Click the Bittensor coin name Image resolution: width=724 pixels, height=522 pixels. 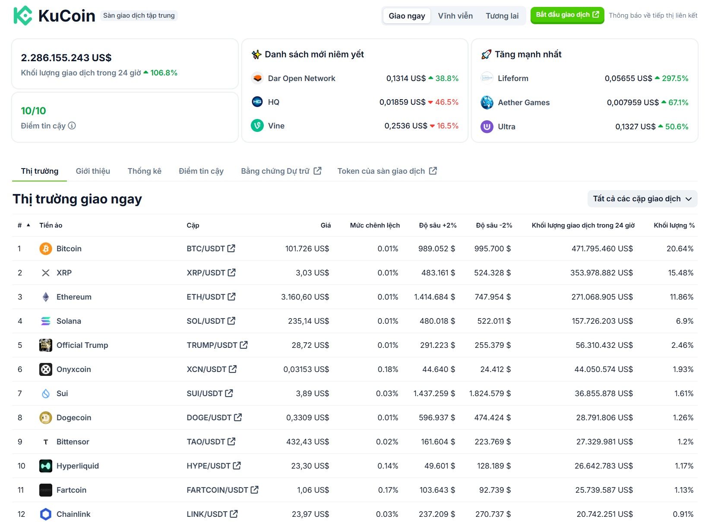tap(73, 442)
